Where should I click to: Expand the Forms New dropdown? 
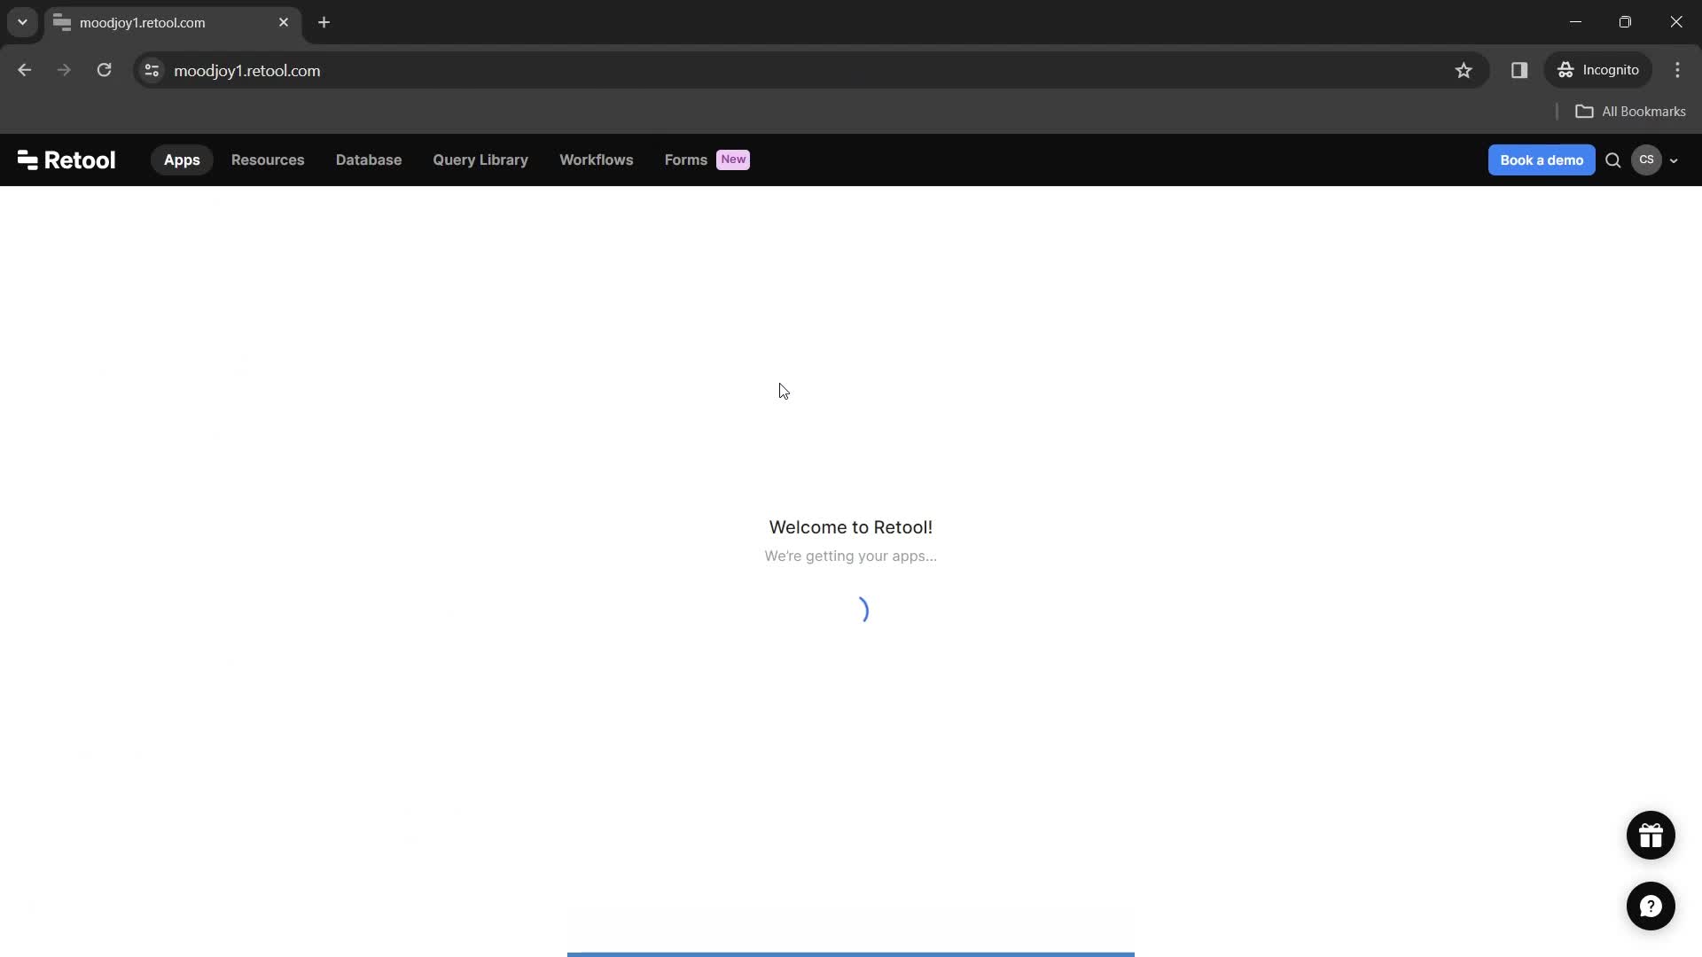705,159
